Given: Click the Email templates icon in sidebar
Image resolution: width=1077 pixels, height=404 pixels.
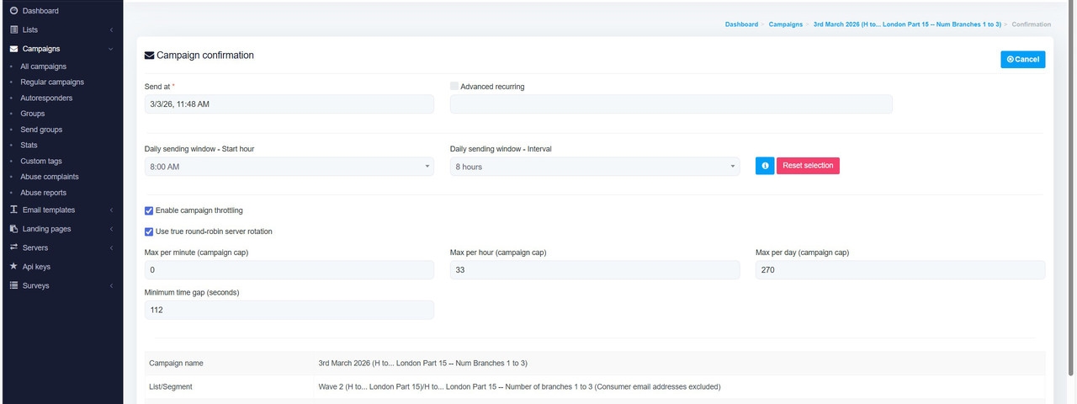Looking at the screenshot, I should tap(13, 210).
